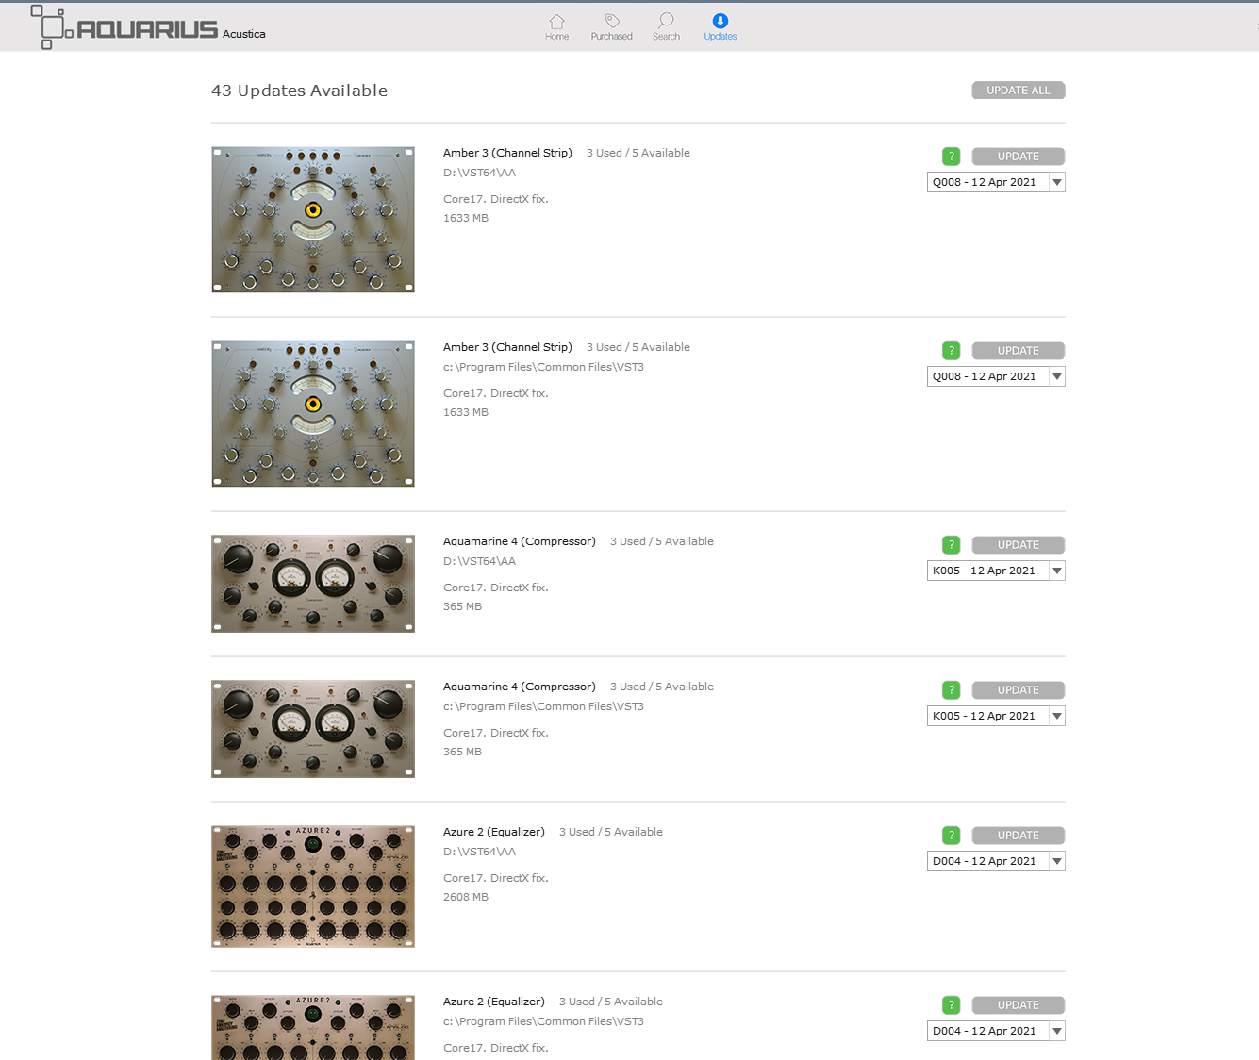Viewport: 1259px width, 1060px height.
Task: Click first Aquamarine 4 (Compressor) title
Action: pos(520,541)
